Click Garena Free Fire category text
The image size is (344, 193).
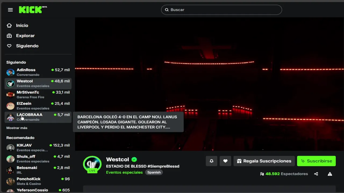tap(30, 97)
